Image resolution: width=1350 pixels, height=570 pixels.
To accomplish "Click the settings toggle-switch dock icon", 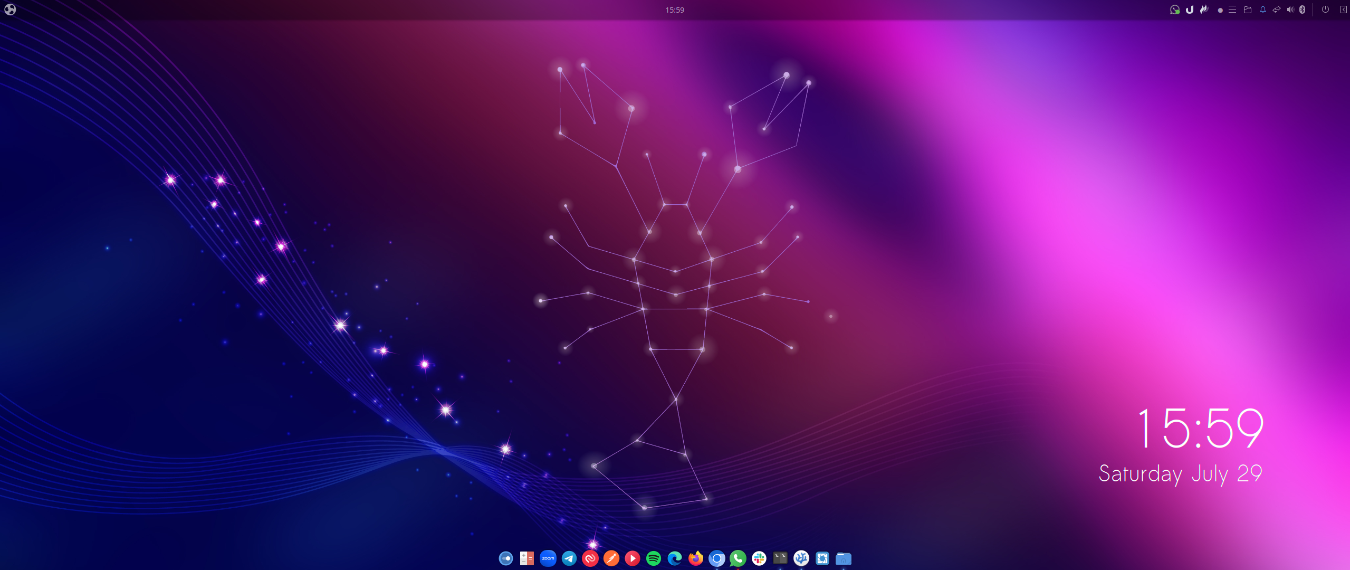I will pyautogui.click(x=505, y=558).
